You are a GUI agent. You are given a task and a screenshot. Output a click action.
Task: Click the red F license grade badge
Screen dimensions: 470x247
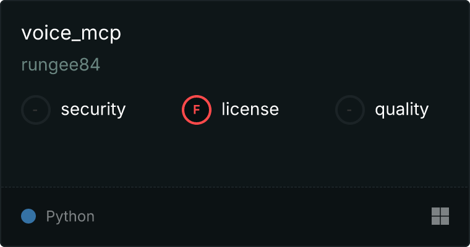point(197,110)
